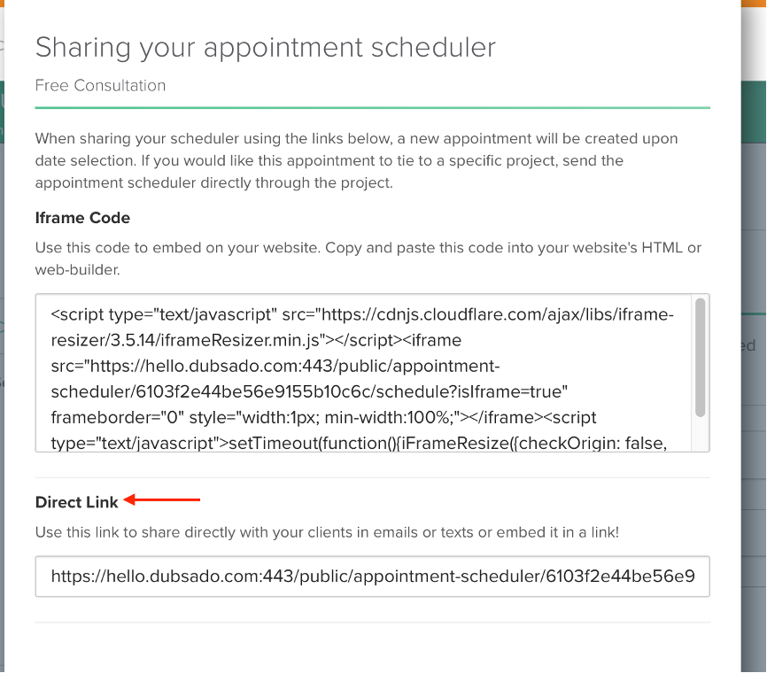Click the 'Use this link to share' description

[x=327, y=532]
